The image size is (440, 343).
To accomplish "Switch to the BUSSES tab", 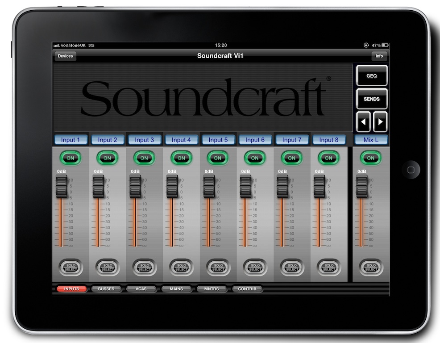I will pos(106,289).
